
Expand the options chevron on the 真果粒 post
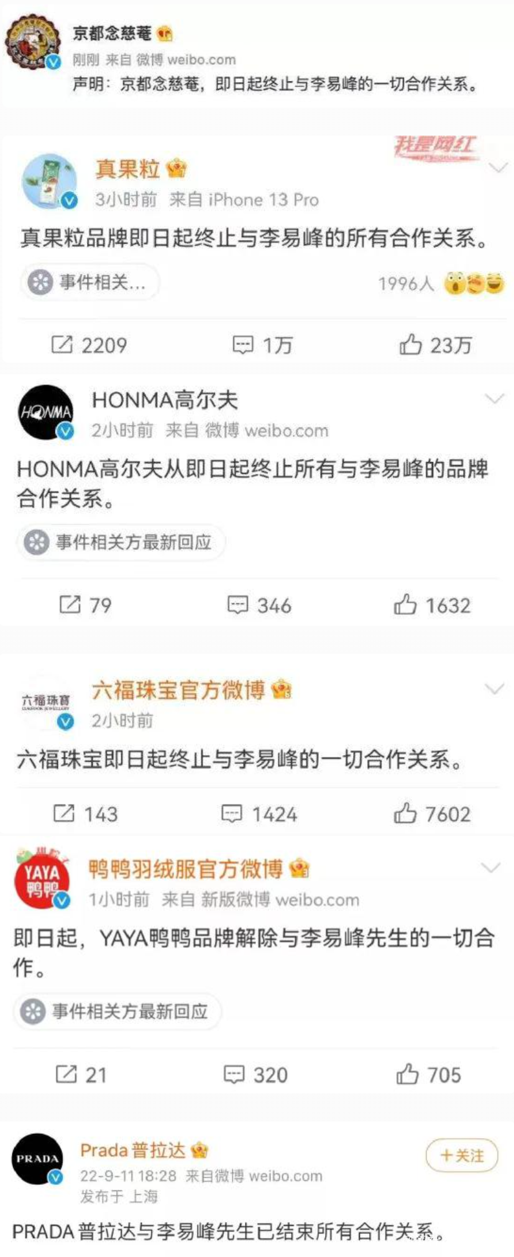point(498,168)
